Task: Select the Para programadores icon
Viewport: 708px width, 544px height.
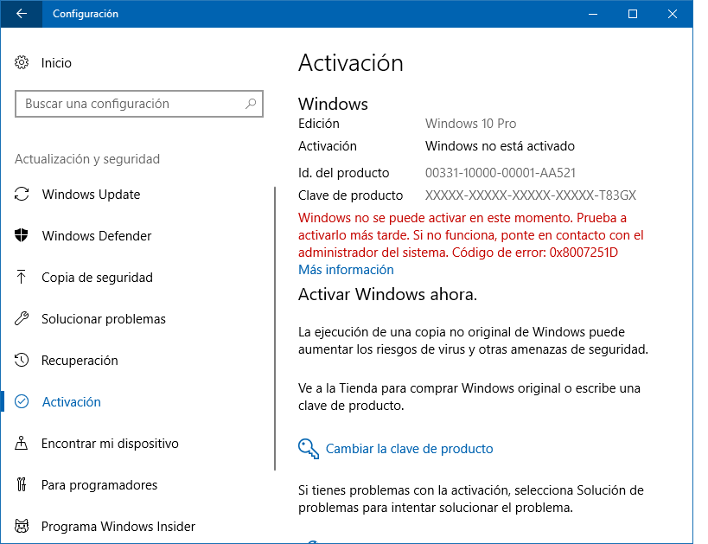Action: coord(22,484)
